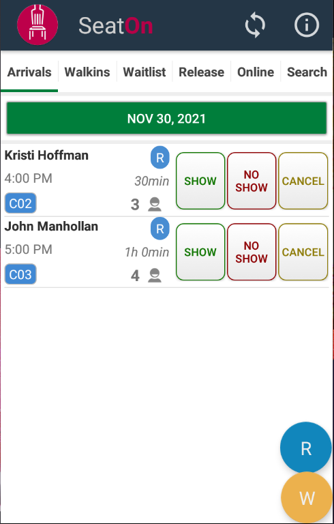Switch to the Waitlist tab
Screen dimensions: 334x524
pos(145,72)
